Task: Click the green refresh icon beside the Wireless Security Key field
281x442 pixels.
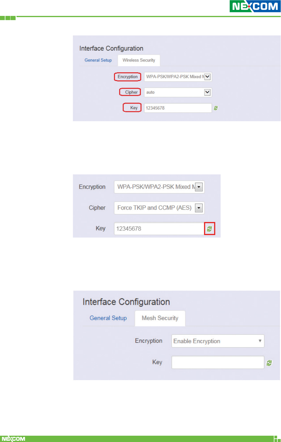Action: [x=216, y=108]
